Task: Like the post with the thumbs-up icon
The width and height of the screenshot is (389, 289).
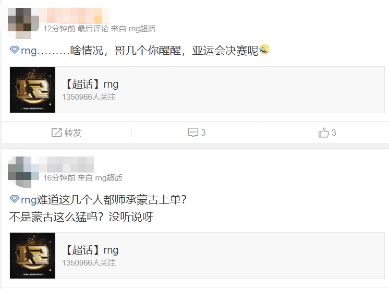Action: click(x=323, y=133)
